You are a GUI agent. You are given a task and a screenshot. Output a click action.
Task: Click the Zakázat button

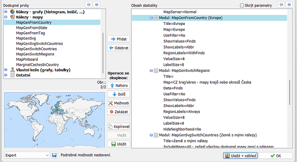(x=118, y=112)
